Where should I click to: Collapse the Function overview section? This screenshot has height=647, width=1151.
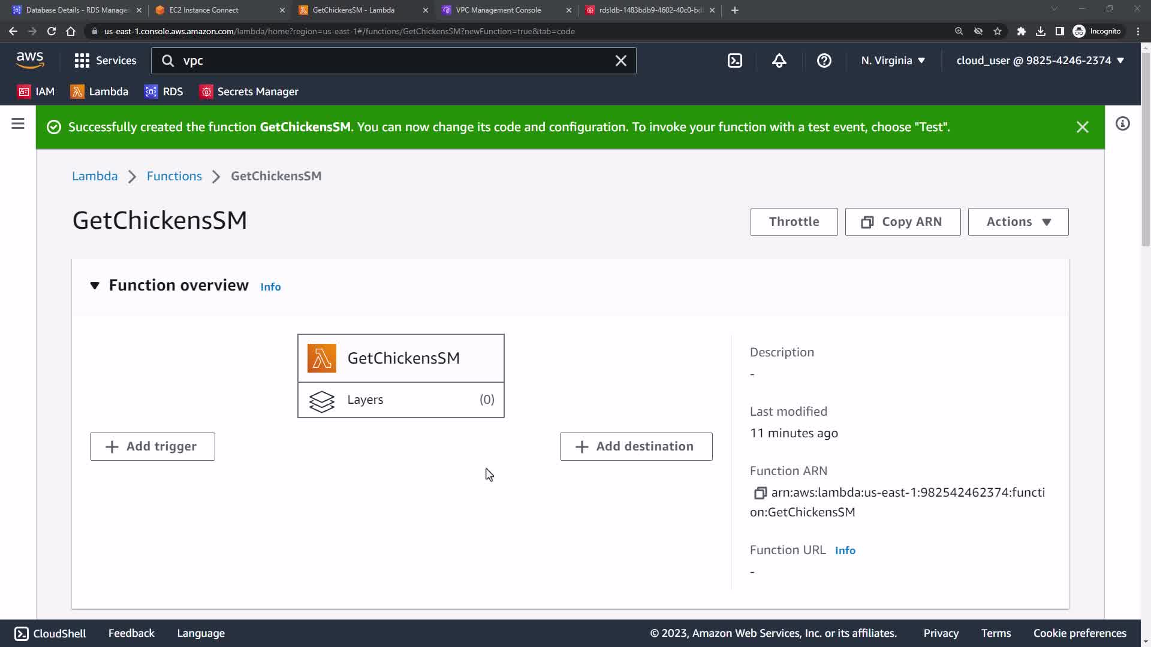click(x=95, y=286)
